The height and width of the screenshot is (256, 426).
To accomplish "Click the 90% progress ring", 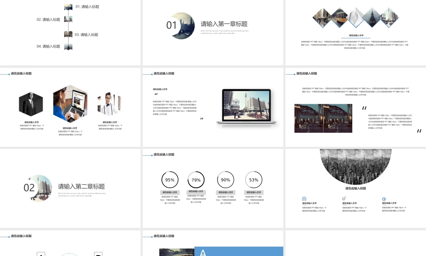I will point(225,180).
